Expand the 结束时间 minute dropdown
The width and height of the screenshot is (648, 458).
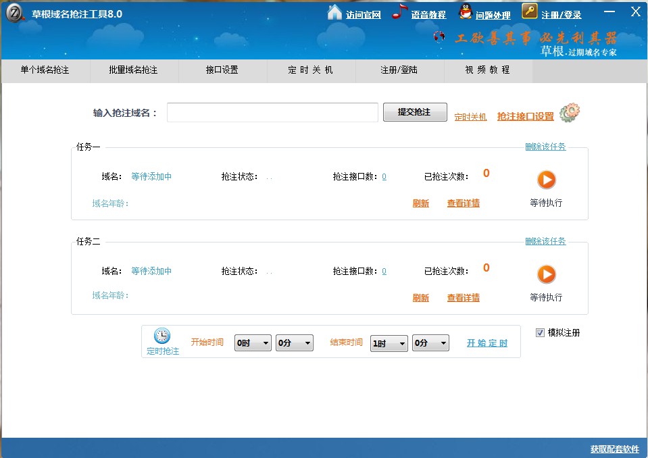(430, 343)
